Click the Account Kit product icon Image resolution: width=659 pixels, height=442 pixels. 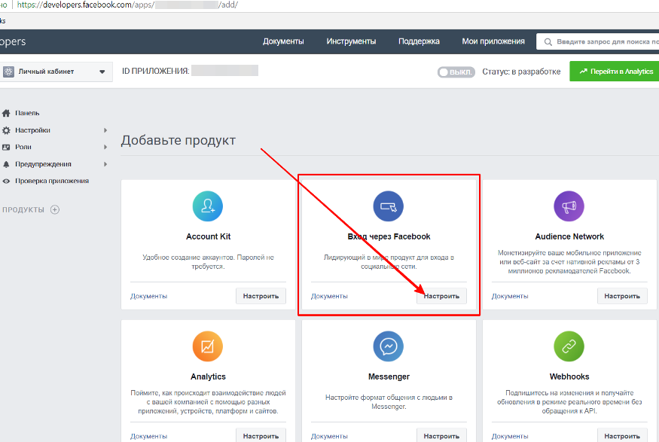tap(208, 206)
